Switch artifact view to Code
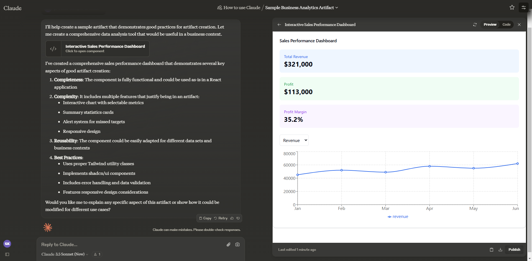Viewport: 532px width, 261px height. [506, 25]
